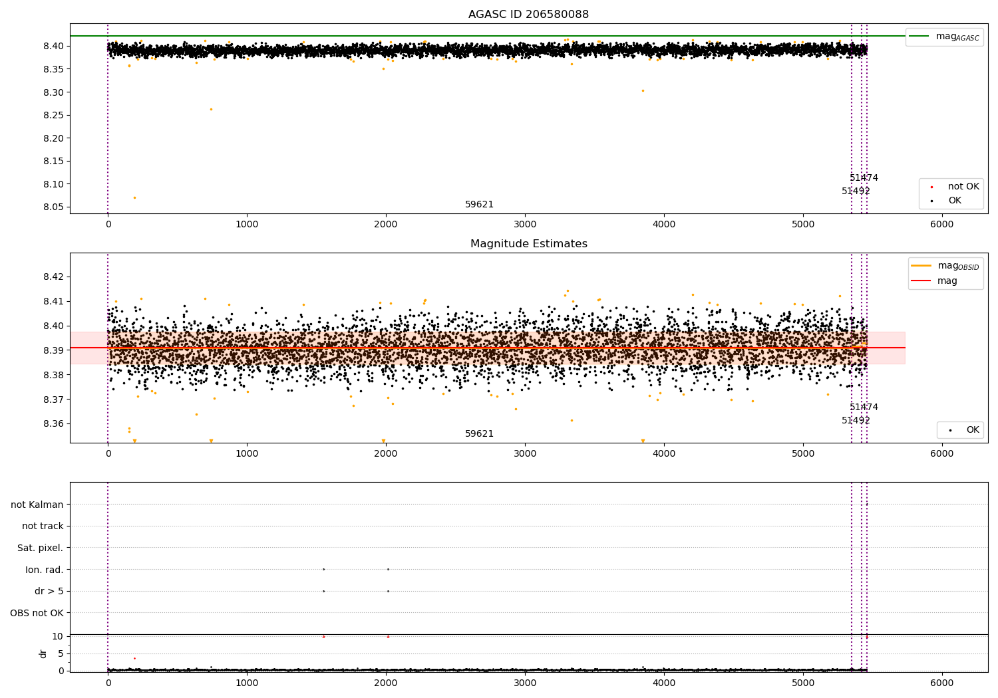Click the orange bottom triangle near x=3850 in Magnitude plot
998x698 pixels.
click(x=643, y=441)
